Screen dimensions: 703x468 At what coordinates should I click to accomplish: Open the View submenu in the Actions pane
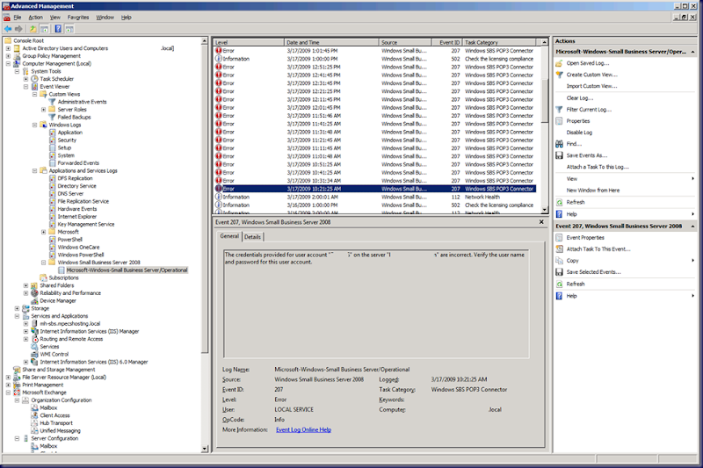pyautogui.click(x=572, y=178)
